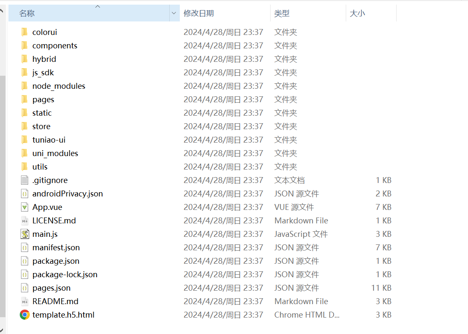Toggle sort order via the 名称 header's sort arrow
Screen dimensions: 468x334
pyautogui.click(x=97, y=6)
